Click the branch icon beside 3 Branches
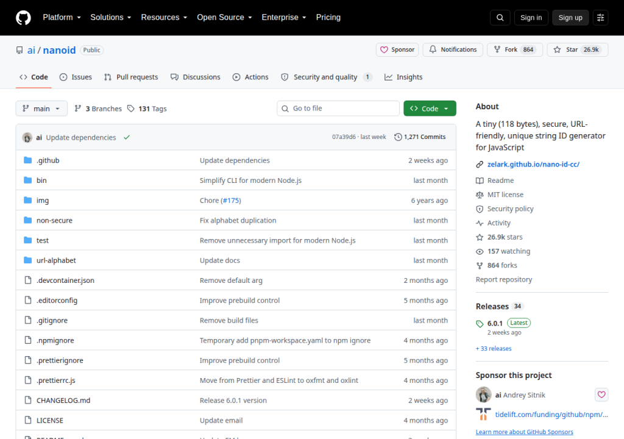 coord(78,109)
